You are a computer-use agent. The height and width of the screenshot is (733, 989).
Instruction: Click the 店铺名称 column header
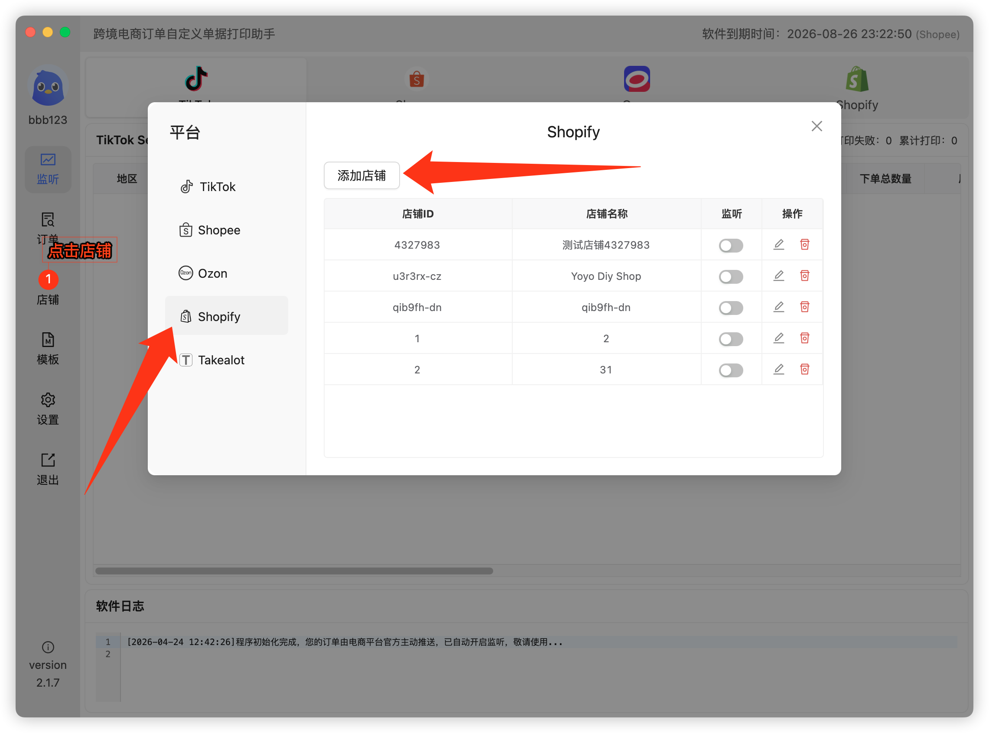(606, 214)
